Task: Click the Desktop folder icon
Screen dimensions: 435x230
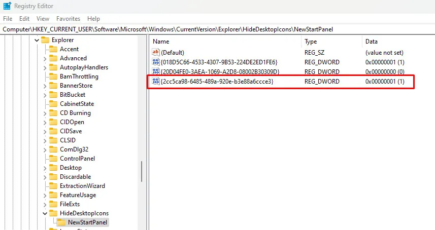Action: pos(53,168)
